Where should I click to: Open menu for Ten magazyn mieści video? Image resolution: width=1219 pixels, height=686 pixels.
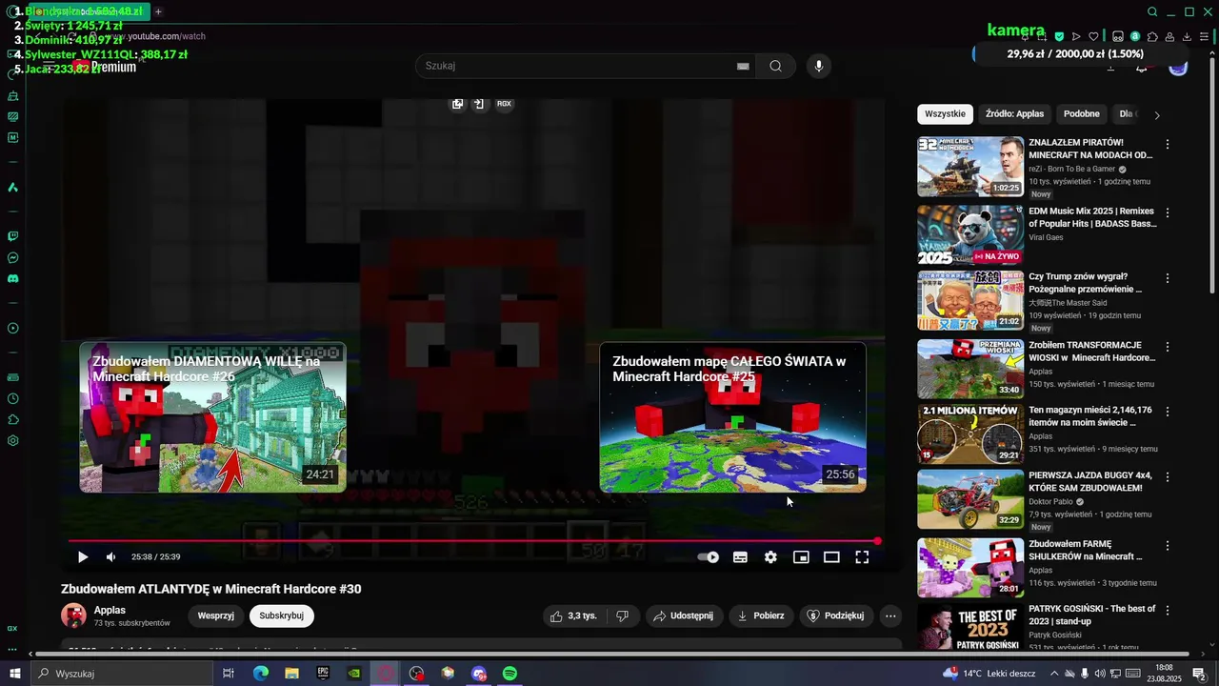tap(1168, 412)
